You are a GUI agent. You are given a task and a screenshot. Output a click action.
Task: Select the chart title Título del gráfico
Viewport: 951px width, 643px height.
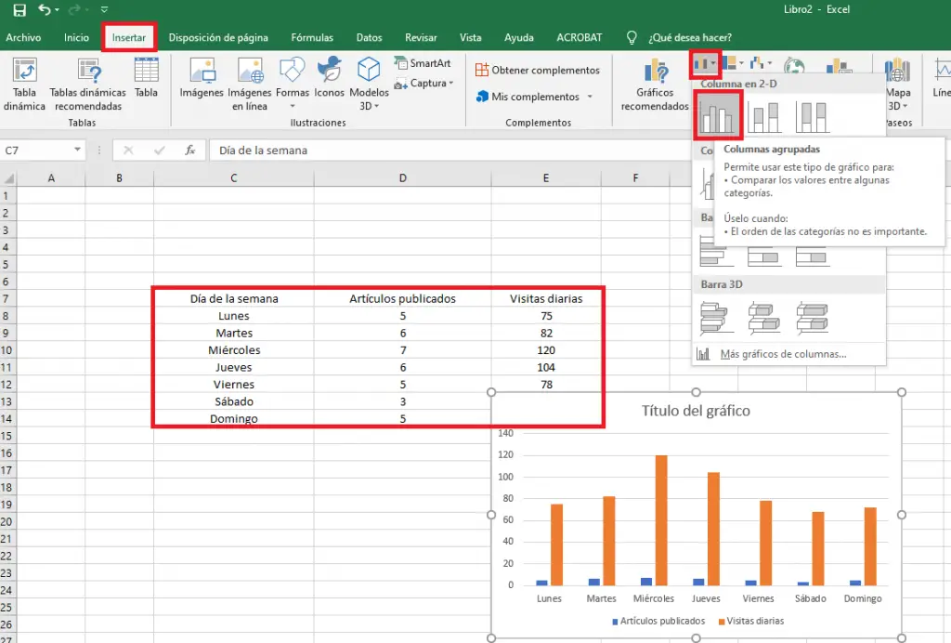pyautogui.click(x=696, y=411)
